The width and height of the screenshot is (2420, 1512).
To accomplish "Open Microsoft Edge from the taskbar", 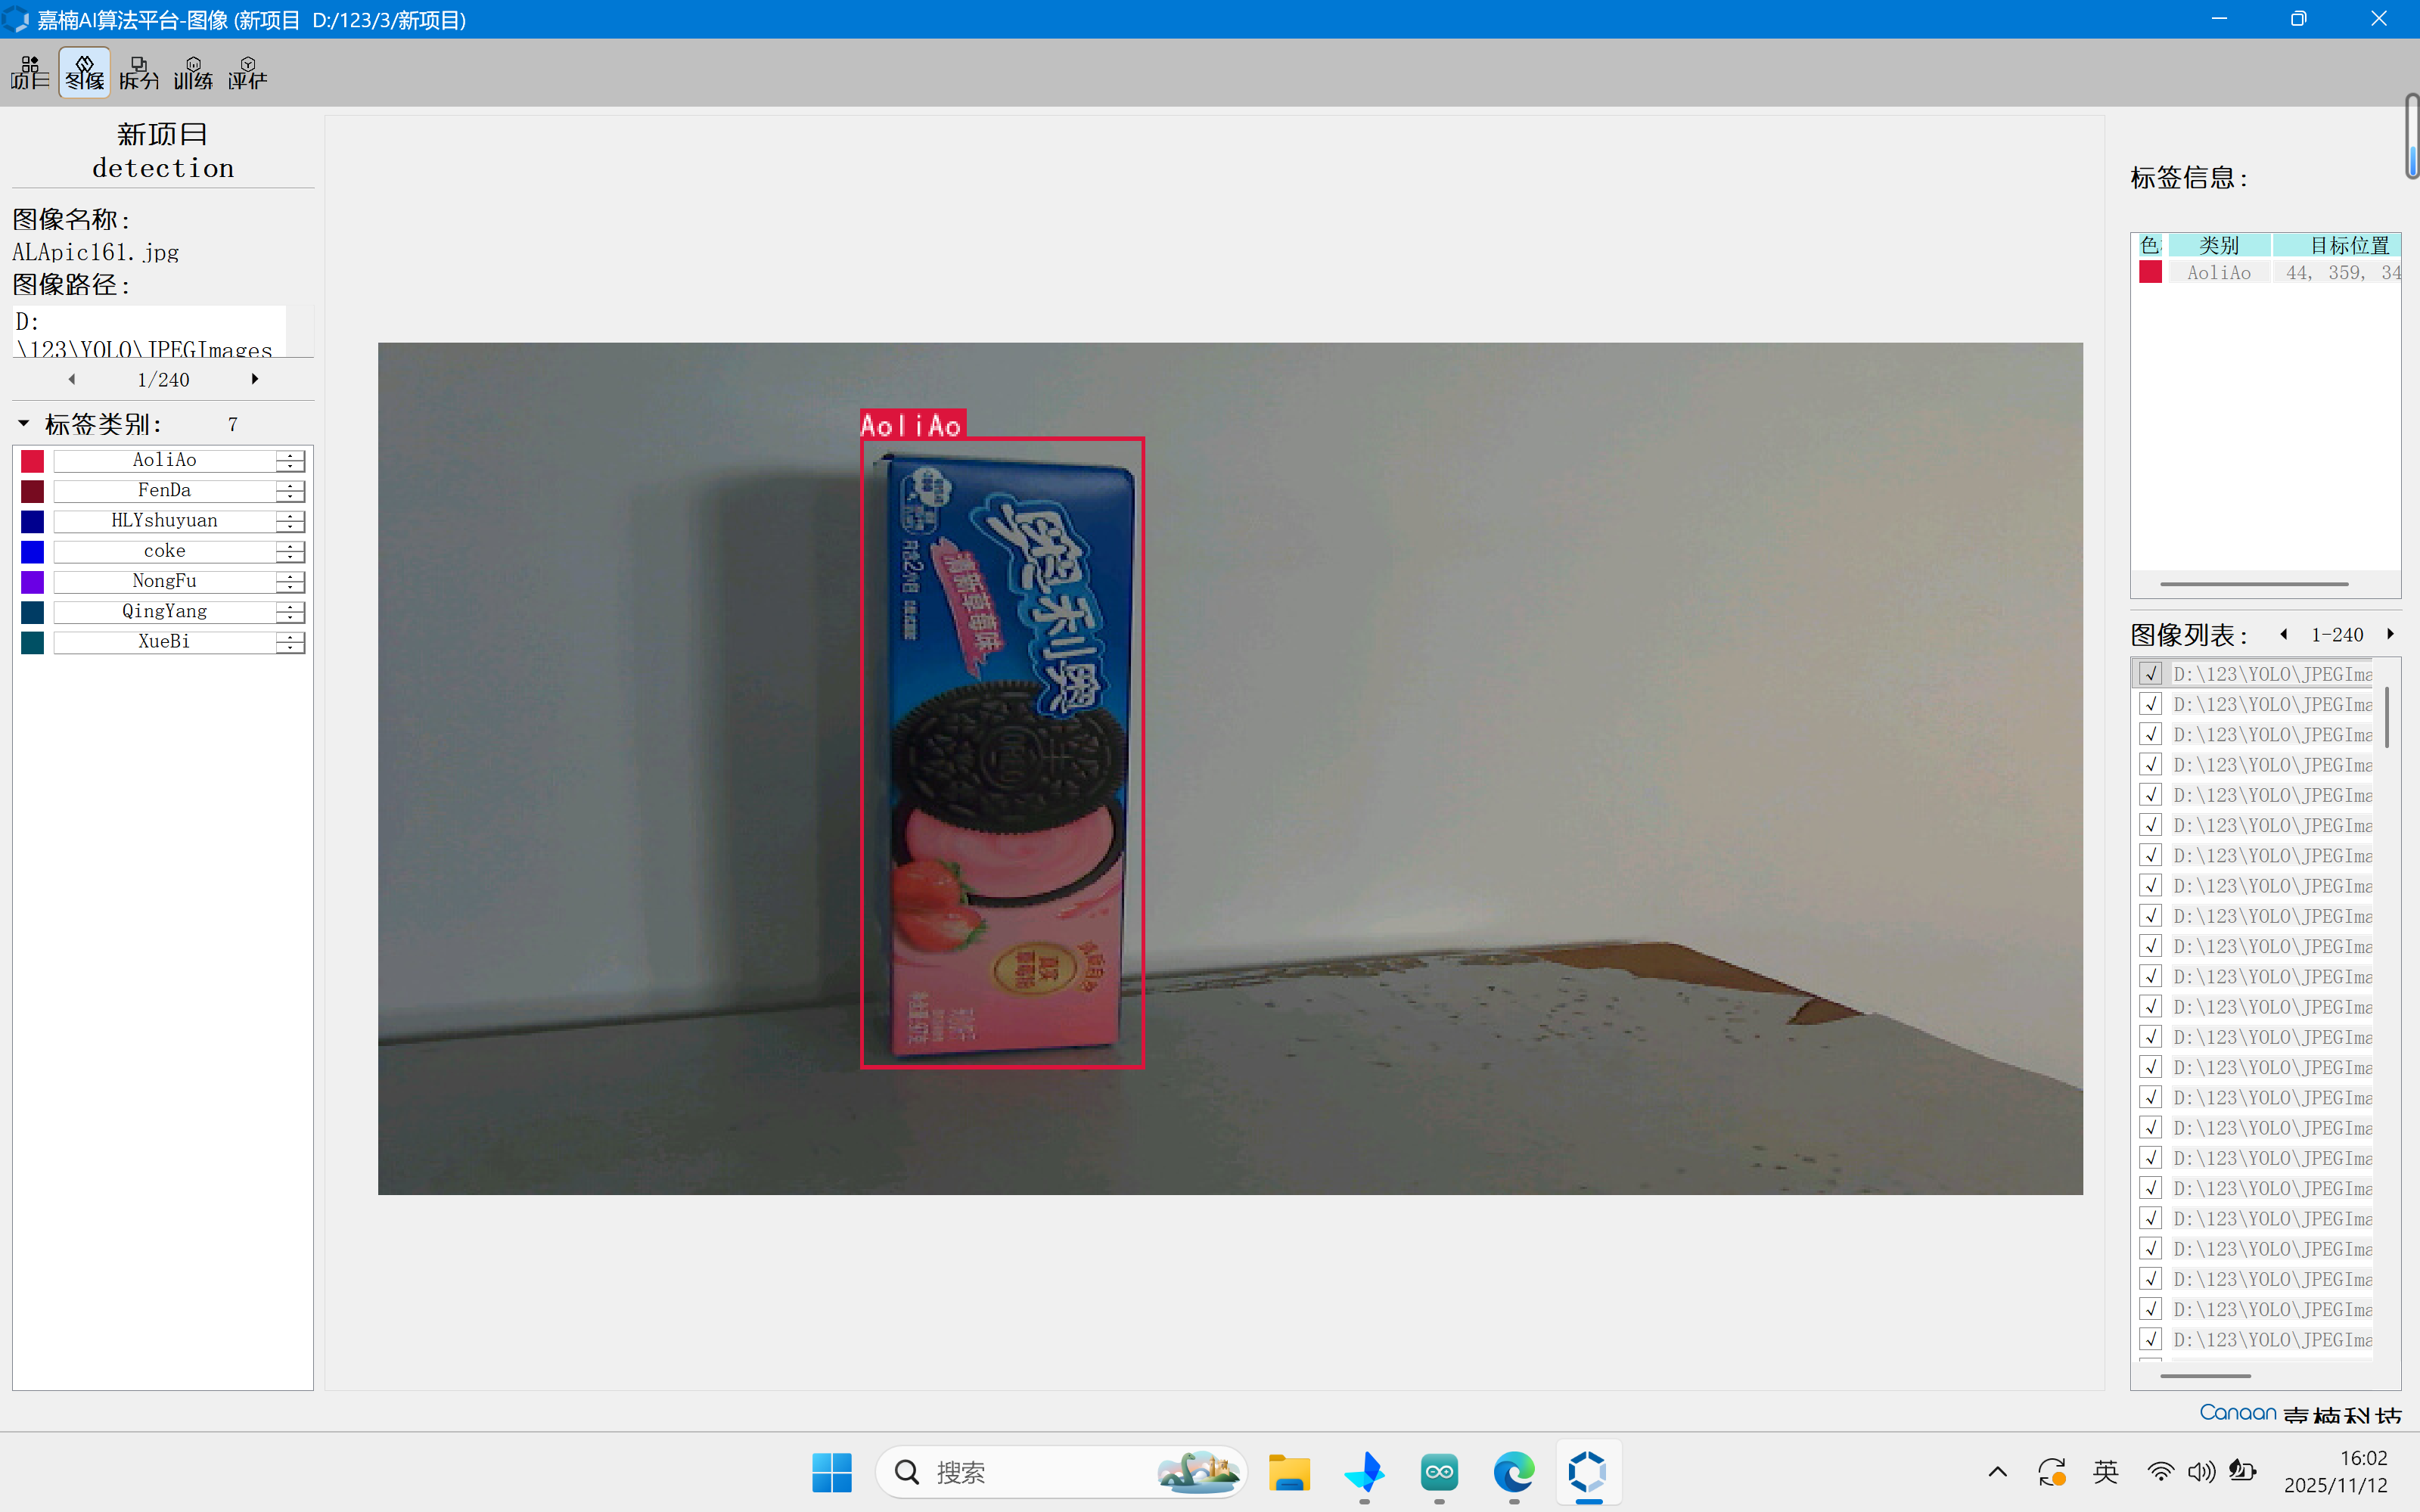I will click(1514, 1472).
